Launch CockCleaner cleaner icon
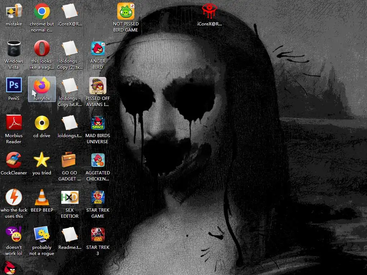Image resolution: width=367 pixels, height=275 pixels. pyautogui.click(x=14, y=160)
